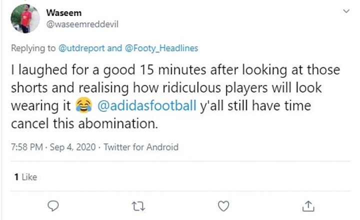
Task: Share the tweet via share icon
Action: 308,205
